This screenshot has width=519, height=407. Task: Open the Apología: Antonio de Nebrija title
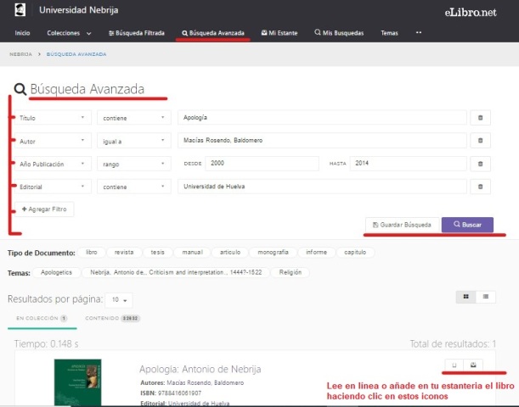click(200, 369)
